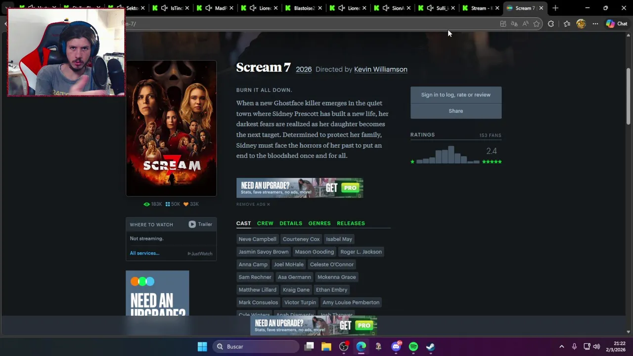The width and height of the screenshot is (633, 356).
Task: Open director Kevin Williamson link
Action: (x=381, y=69)
